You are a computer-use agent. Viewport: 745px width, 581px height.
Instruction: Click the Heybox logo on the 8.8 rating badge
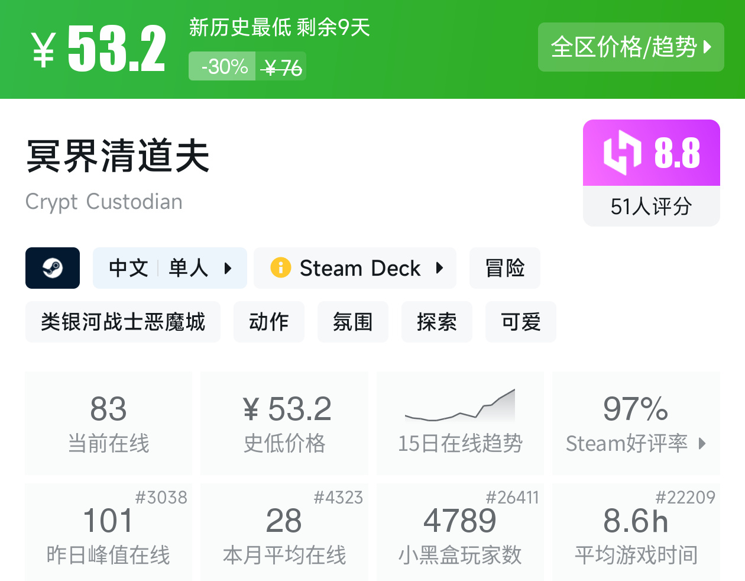pyautogui.click(x=623, y=153)
